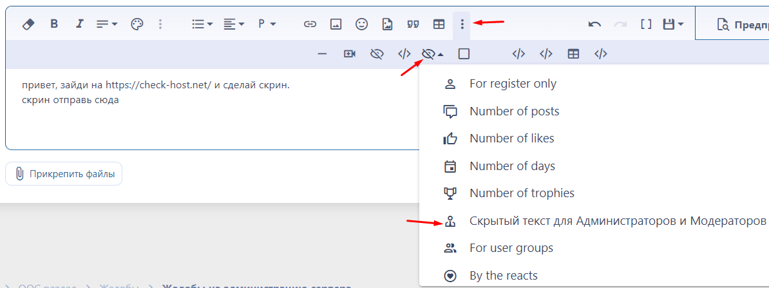Insert a horizontal line
This screenshot has width=769, height=288.
[x=323, y=54]
